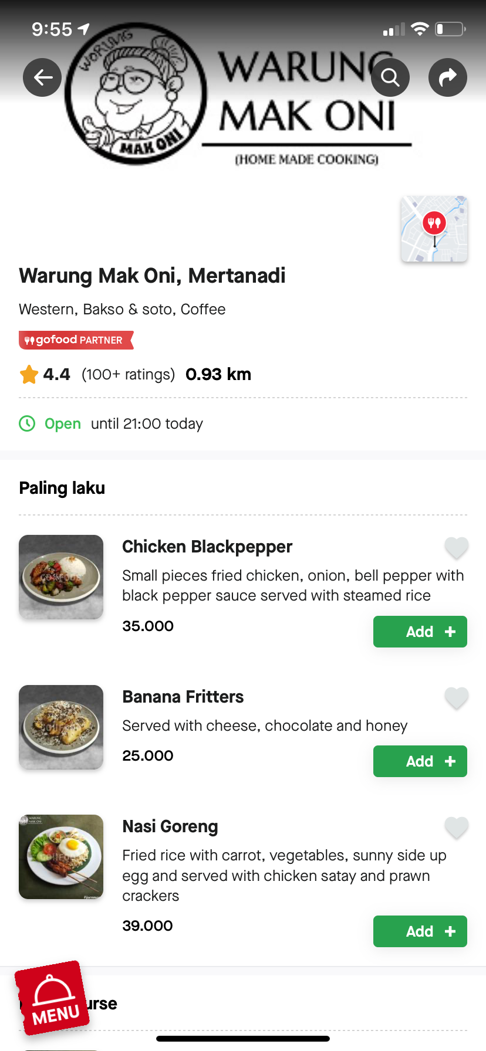Add Chicken Blackpepper to the order
The height and width of the screenshot is (1051, 486).
(x=420, y=632)
